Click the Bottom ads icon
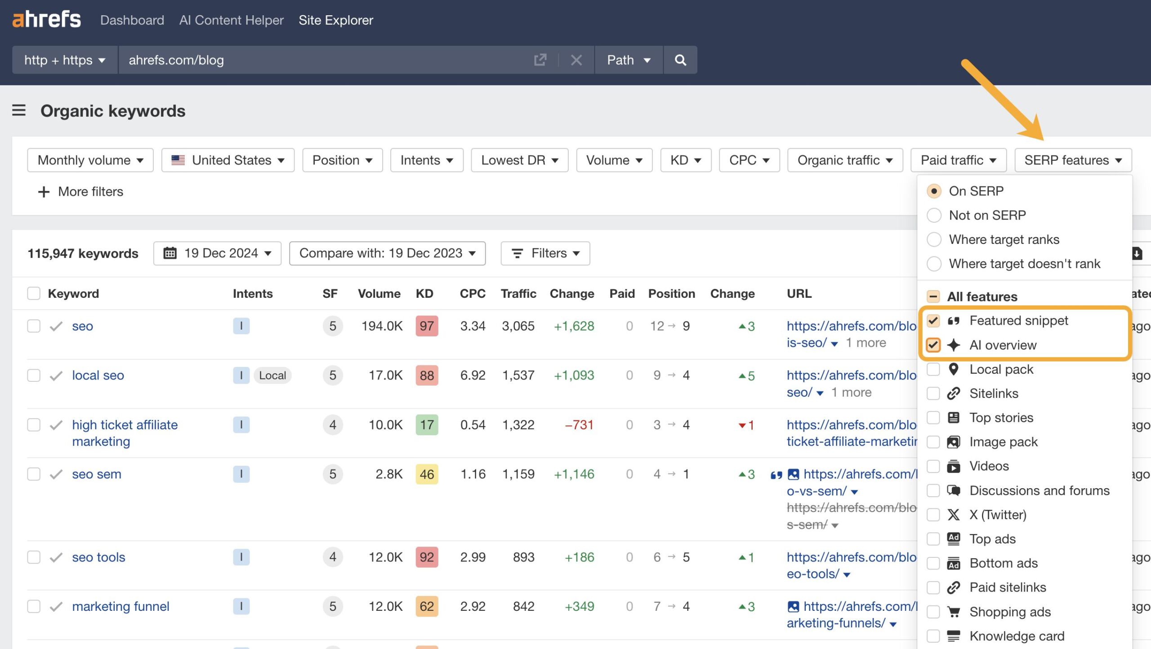Screen dimensions: 1151x649 tap(953, 563)
